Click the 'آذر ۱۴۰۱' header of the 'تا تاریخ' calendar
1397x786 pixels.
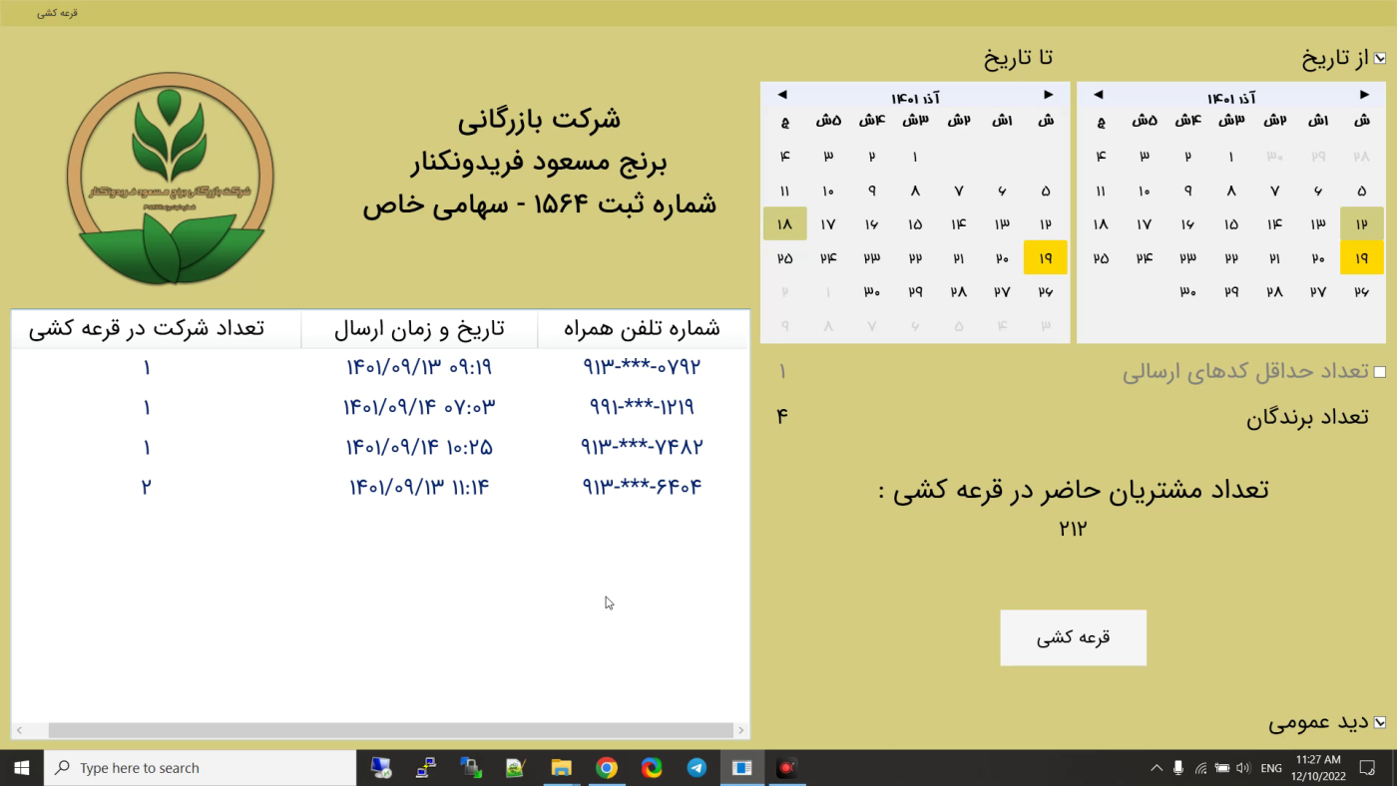click(915, 98)
